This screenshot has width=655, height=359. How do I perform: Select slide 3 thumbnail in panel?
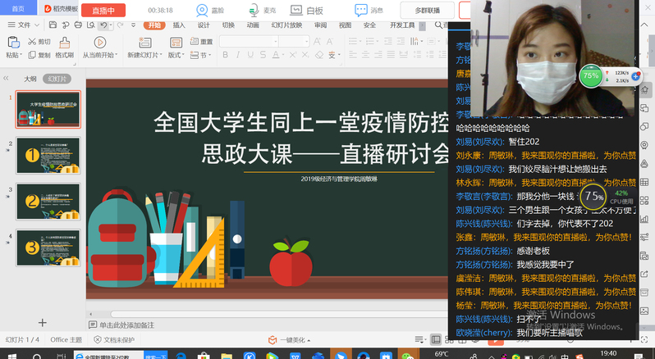click(x=48, y=201)
